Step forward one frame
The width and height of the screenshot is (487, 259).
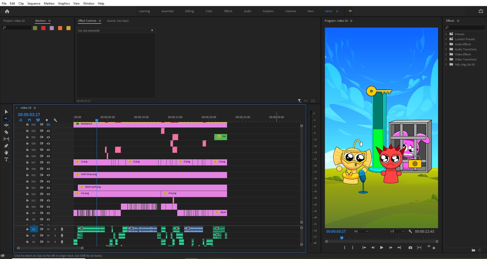pyautogui.click(x=391, y=248)
